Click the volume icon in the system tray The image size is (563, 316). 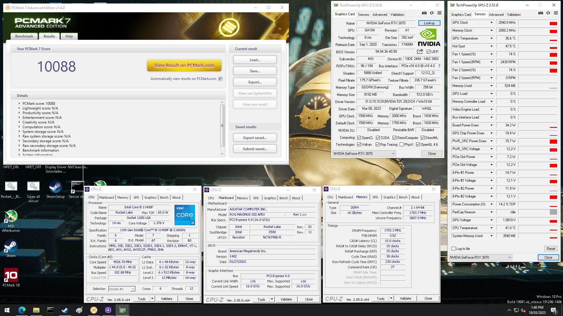click(523, 310)
